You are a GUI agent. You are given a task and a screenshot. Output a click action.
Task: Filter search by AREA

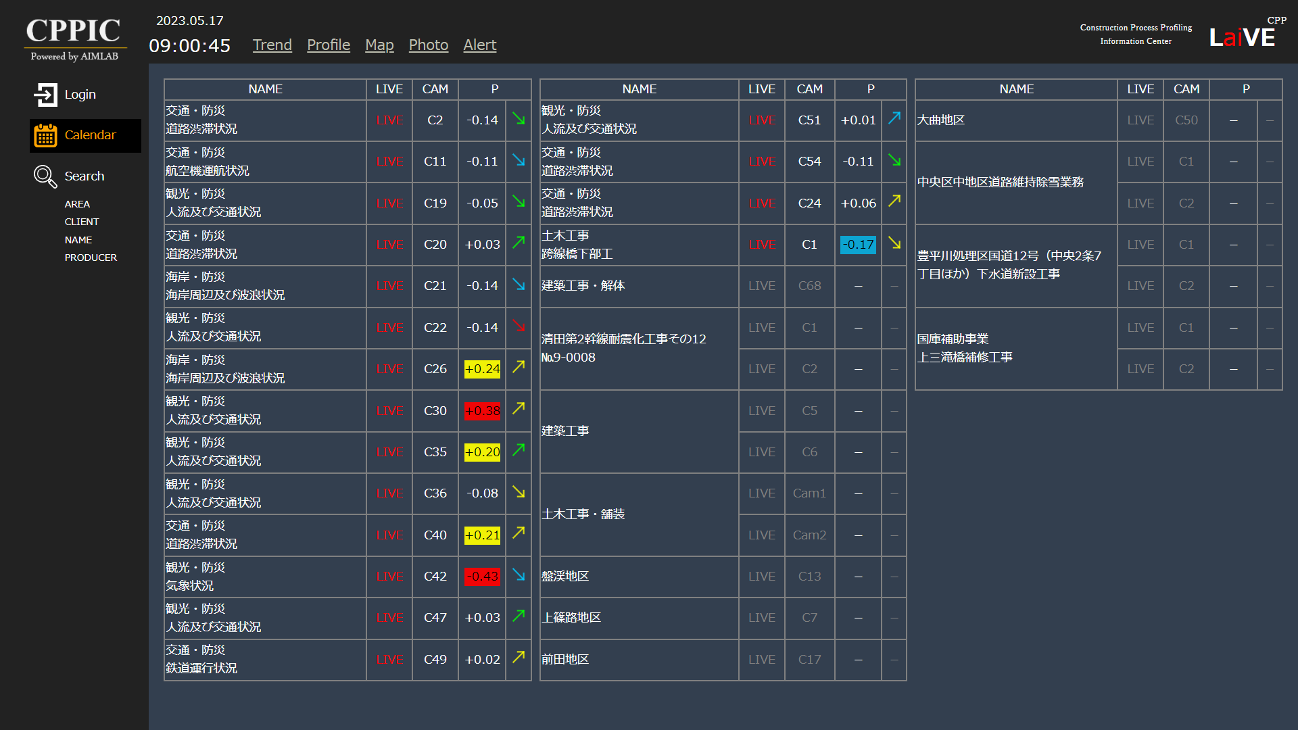[x=77, y=204]
